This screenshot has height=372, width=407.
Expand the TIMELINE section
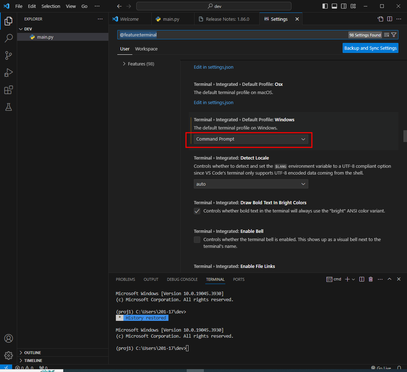click(x=63, y=361)
